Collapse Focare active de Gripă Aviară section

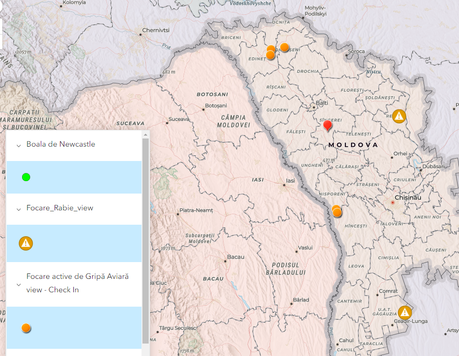tap(18, 284)
